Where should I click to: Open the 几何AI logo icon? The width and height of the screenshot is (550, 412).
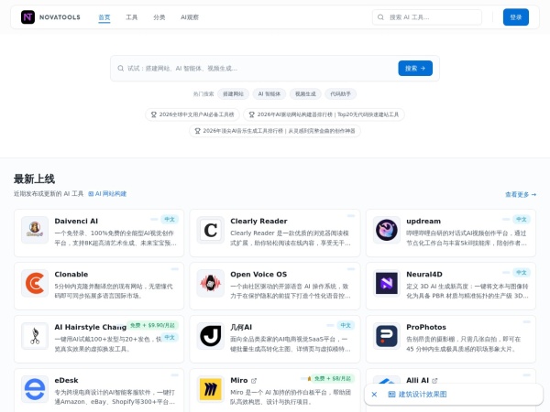[211, 336]
